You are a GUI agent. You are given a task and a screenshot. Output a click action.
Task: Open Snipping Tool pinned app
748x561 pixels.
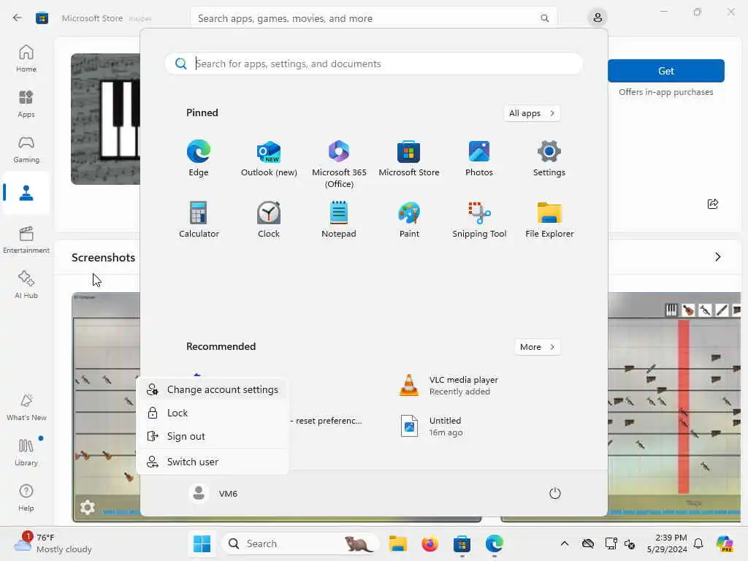tap(479, 219)
